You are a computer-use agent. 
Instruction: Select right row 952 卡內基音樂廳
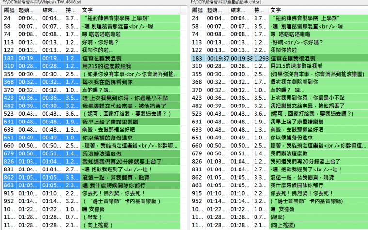[279, 201]
